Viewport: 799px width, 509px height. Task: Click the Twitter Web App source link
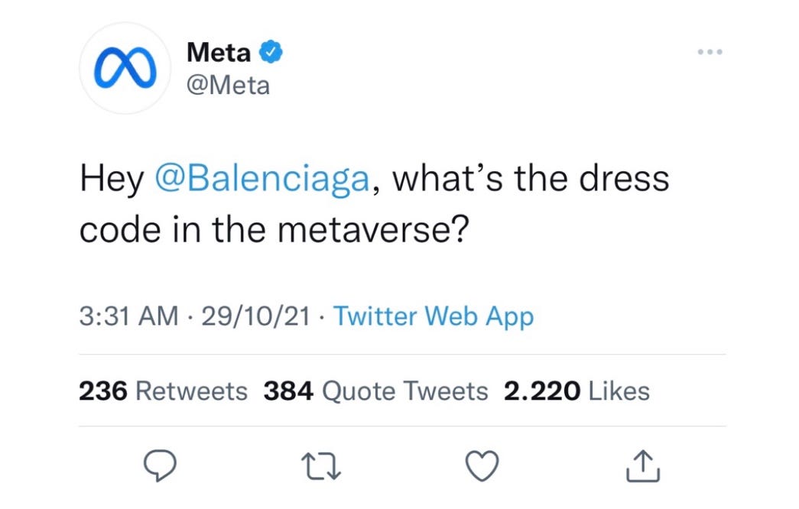(434, 316)
